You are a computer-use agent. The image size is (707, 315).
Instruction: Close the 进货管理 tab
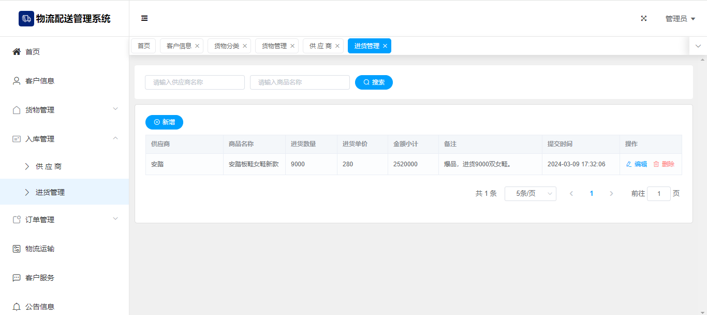pos(385,46)
